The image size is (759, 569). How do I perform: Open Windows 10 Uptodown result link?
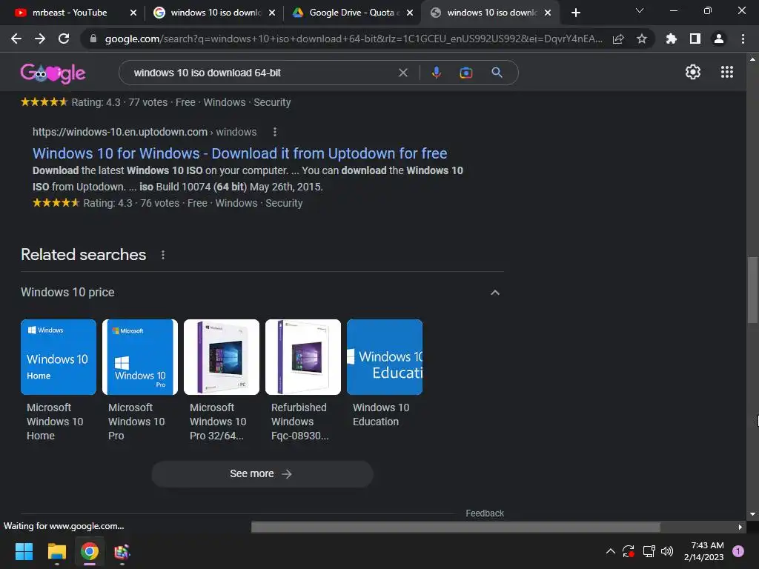point(239,153)
